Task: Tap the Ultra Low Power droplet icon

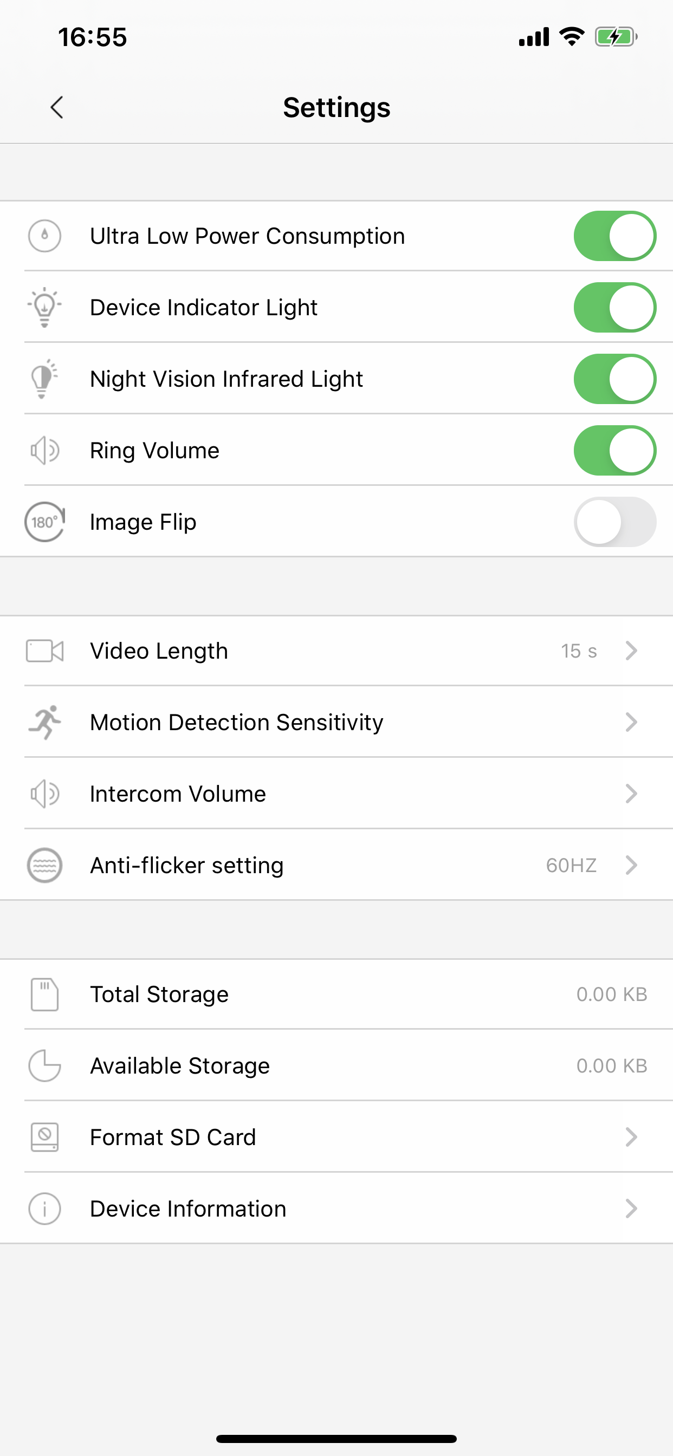Action: coord(44,236)
